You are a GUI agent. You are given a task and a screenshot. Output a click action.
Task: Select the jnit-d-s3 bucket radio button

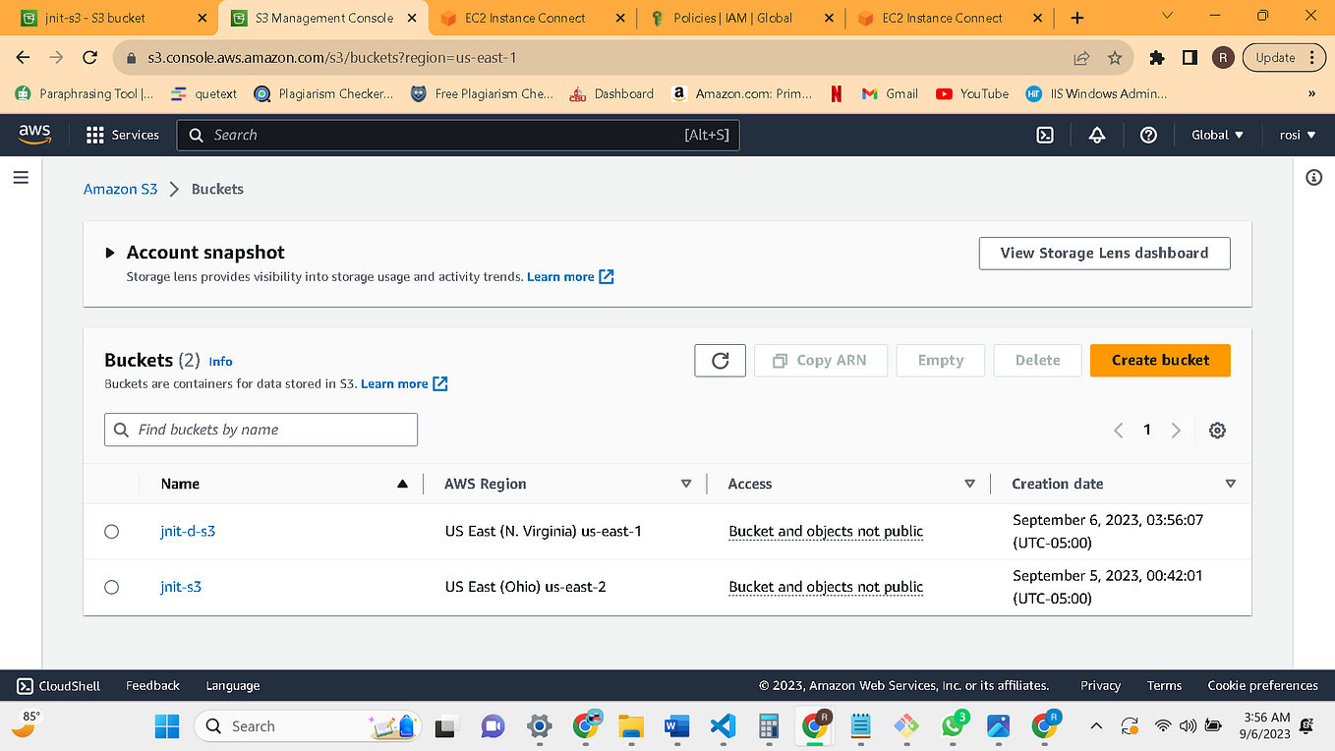pos(111,531)
